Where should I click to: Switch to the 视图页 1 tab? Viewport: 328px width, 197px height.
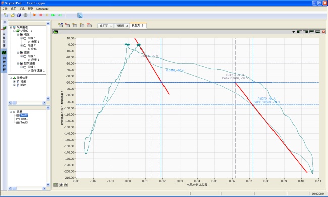(105, 26)
